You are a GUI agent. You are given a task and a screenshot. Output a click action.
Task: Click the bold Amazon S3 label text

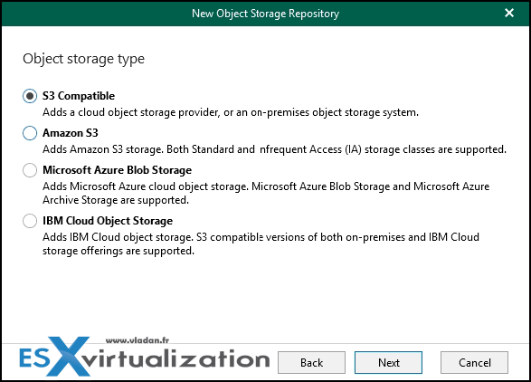[x=70, y=133]
